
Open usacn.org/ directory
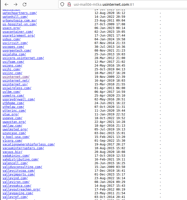(11, 28)
